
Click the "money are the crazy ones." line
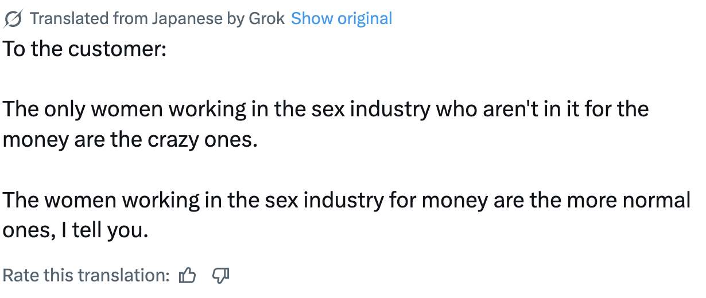(130, 139)
